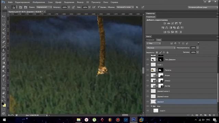Click the layer opacity value field
Screen dimensions: 219x123
pos(193,48)
